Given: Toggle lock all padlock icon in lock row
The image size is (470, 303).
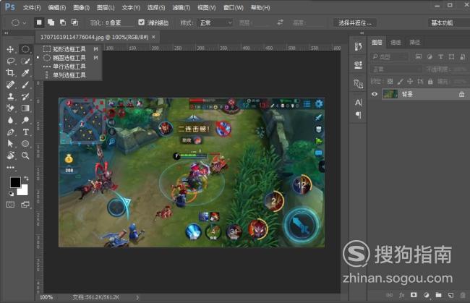Looking at the screenshot, I should (430, 81).
